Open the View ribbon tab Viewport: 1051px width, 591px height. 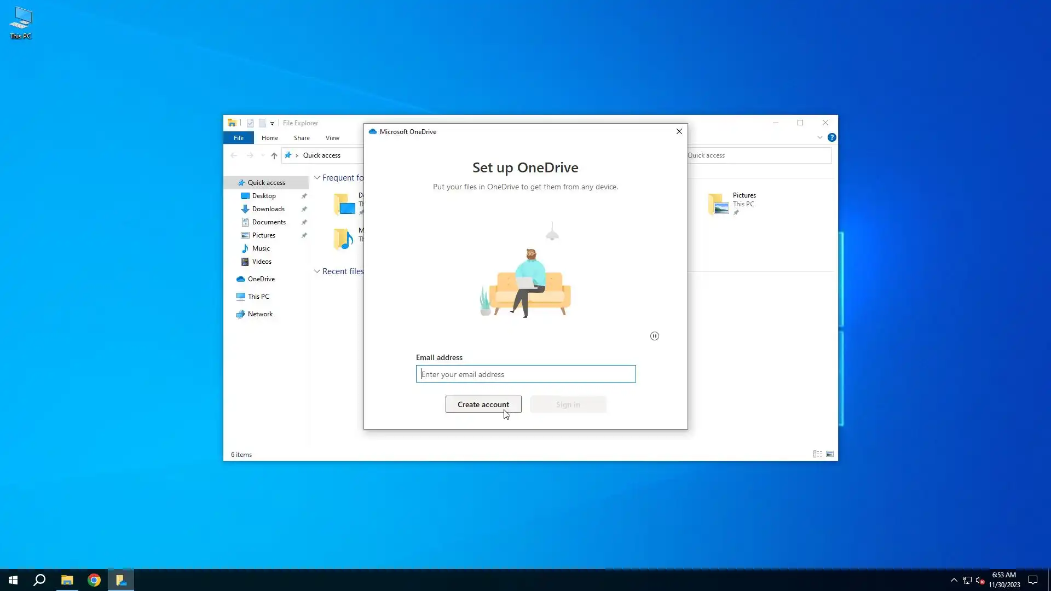[332, 138]
